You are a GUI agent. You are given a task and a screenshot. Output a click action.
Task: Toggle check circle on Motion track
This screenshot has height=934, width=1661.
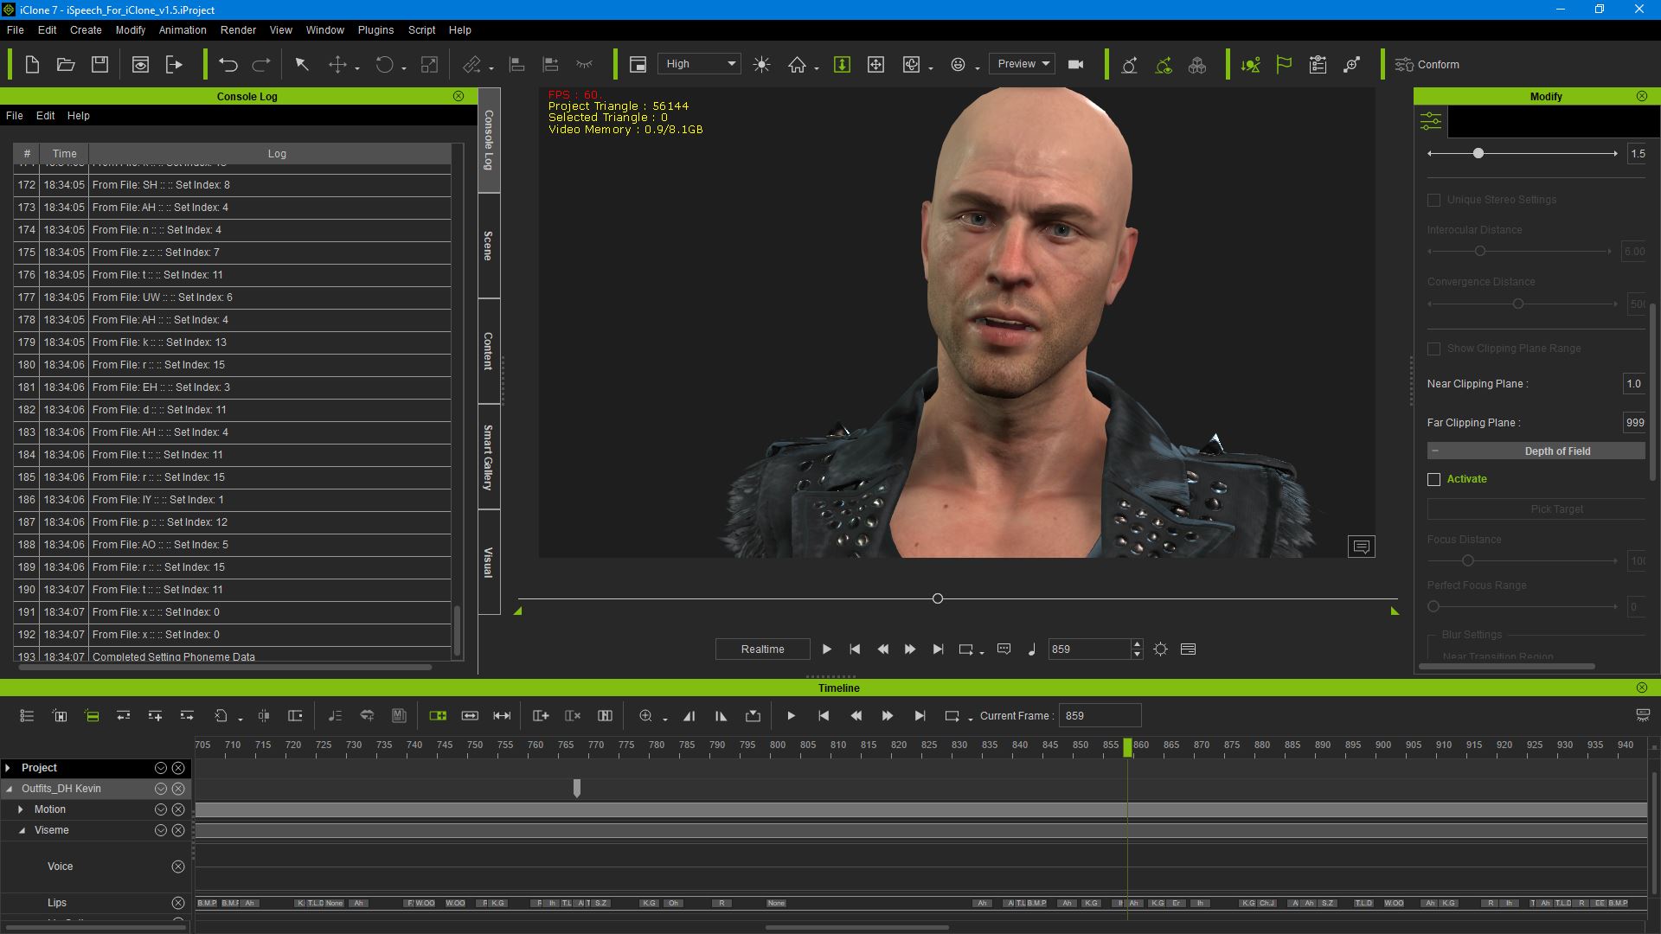[x=161, y=809]
